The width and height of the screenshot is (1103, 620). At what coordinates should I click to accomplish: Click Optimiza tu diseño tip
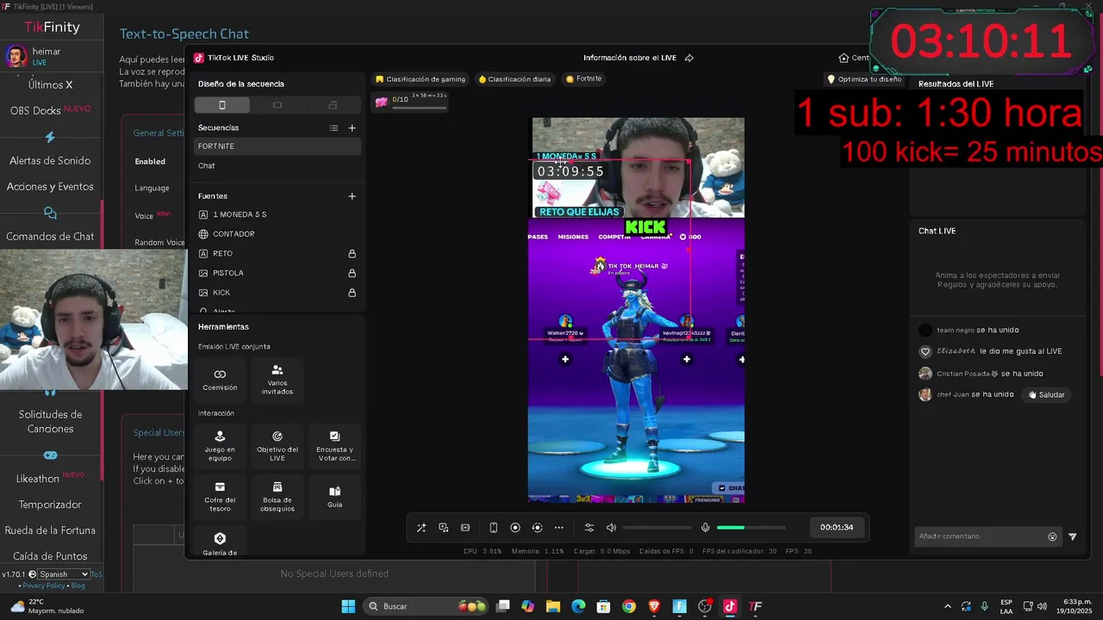[x=864, y=79]
